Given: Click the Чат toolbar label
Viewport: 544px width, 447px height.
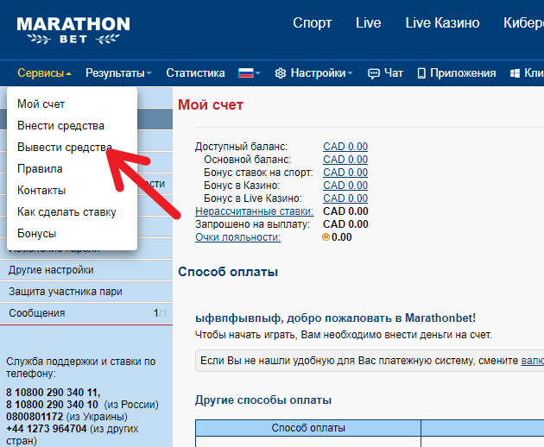Looking at the screenshot, I should pyautogui.click(x=394, y=72).
